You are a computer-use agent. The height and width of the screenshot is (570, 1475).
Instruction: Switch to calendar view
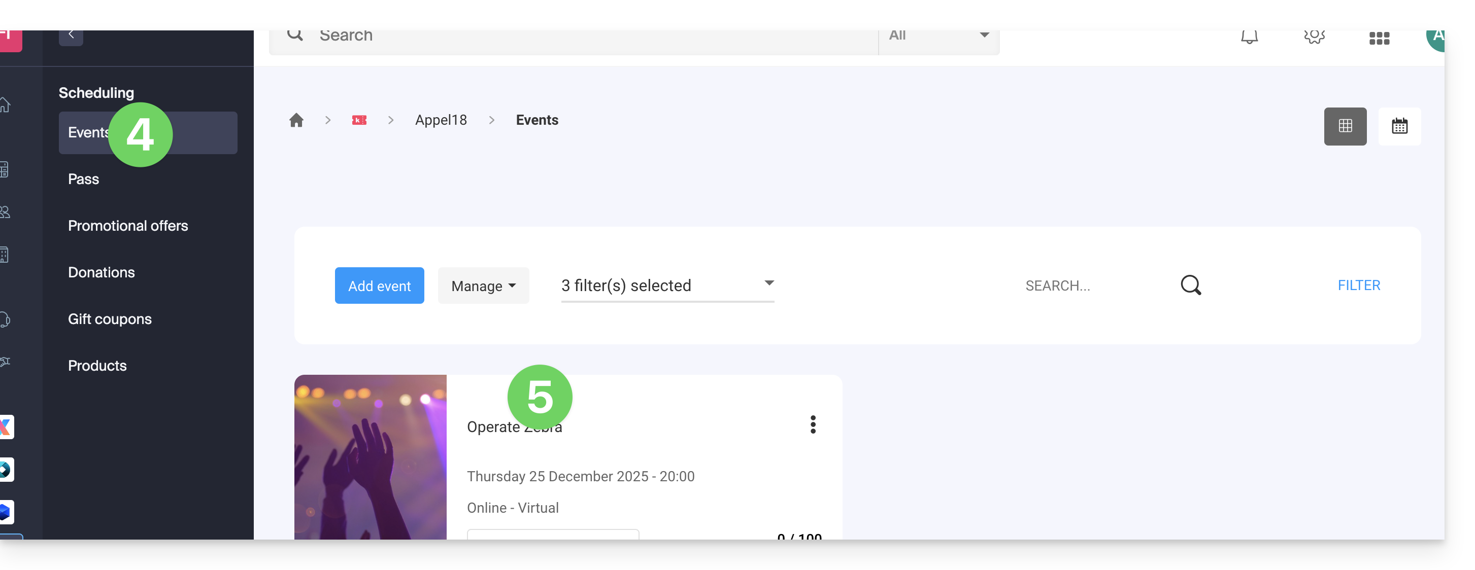(1399, 126)
